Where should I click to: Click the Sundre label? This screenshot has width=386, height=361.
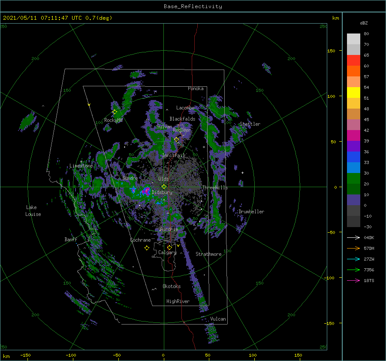click(130, 178)
